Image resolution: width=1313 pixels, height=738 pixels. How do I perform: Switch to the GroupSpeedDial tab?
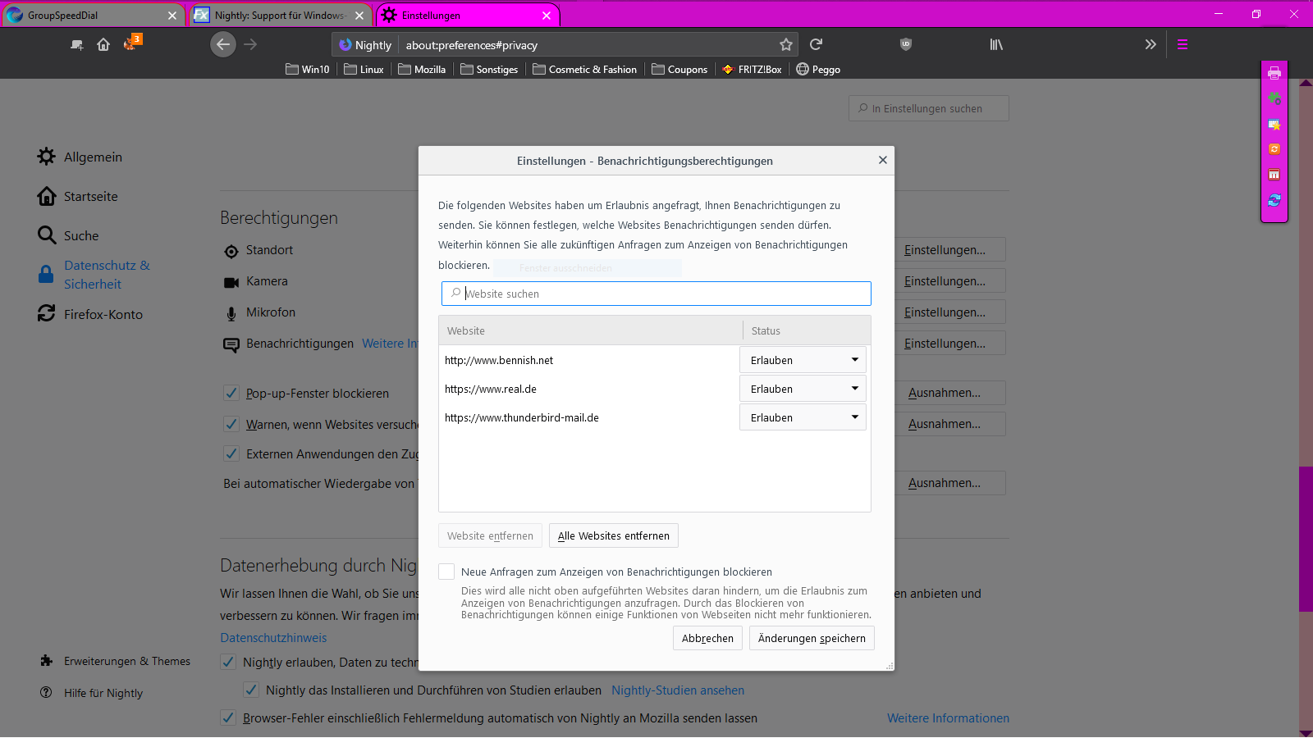(90, 16)
